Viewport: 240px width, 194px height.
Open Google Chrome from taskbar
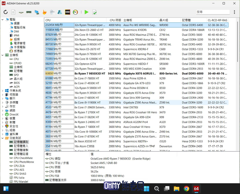coord(186,189)
